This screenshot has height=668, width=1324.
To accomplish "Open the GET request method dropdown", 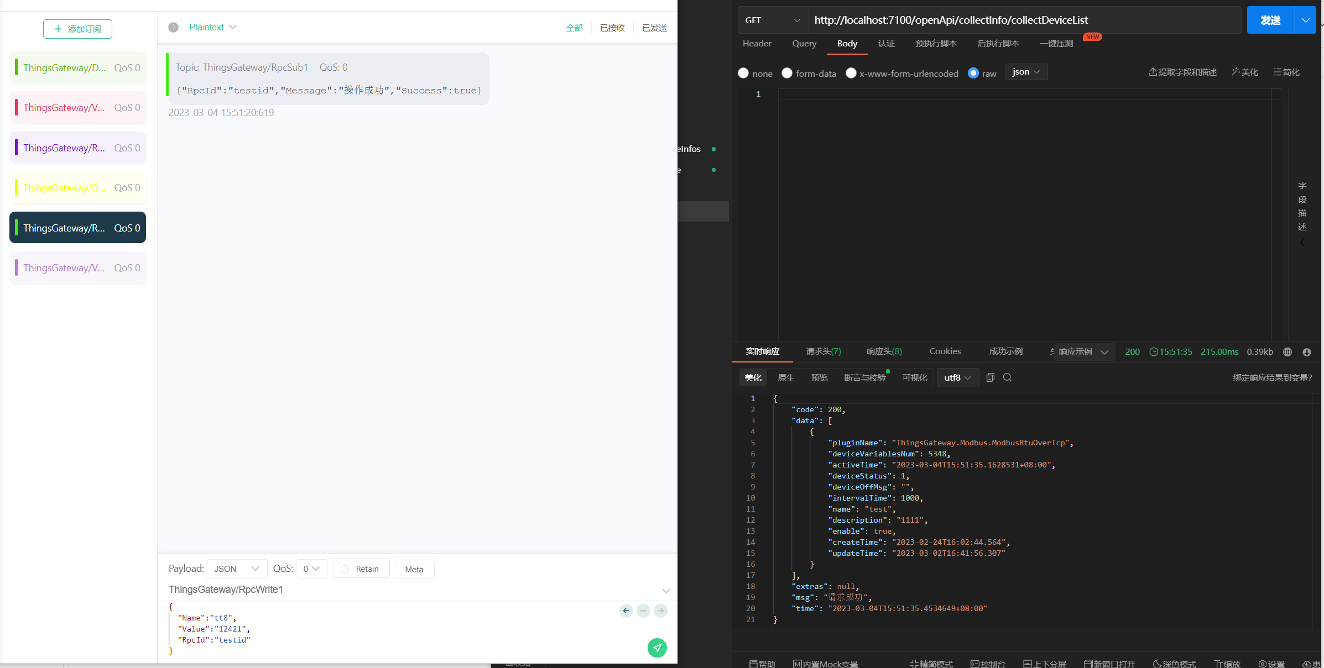I will point(773,20).
